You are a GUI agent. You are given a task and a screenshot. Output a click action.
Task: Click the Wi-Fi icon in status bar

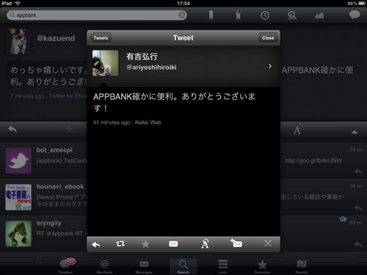tap(18, 3)
